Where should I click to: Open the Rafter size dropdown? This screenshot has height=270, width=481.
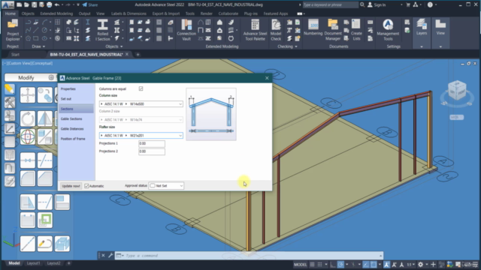click(141, 135)
